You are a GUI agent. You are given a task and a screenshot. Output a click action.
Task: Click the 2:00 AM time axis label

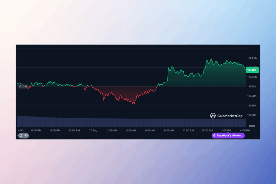tap(112, 130)
